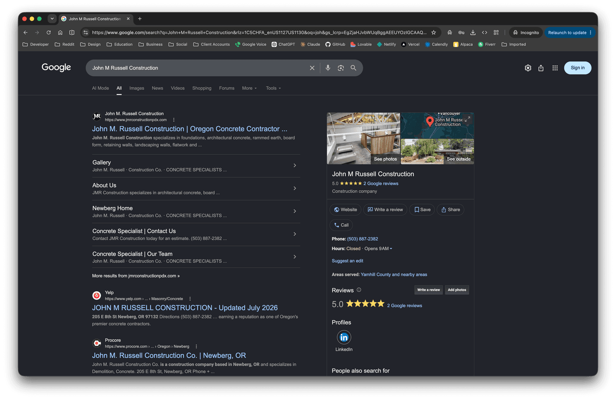Open the ChatGPT bookmark
The image size is (616, 400).
click(x=283, y=45)
